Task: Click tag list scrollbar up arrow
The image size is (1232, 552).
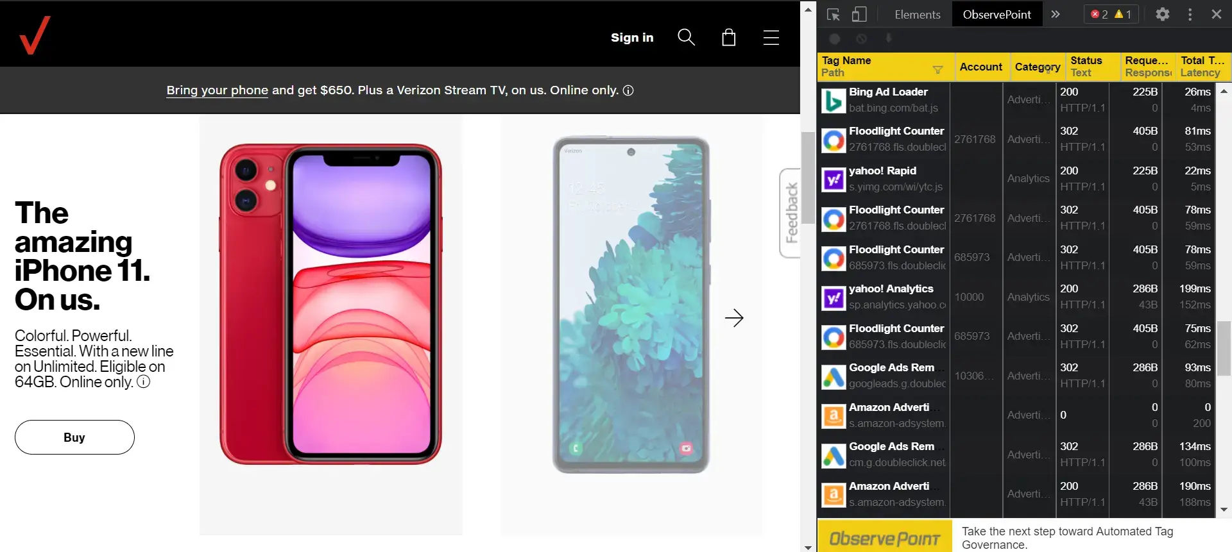Action: point(1224,92)
